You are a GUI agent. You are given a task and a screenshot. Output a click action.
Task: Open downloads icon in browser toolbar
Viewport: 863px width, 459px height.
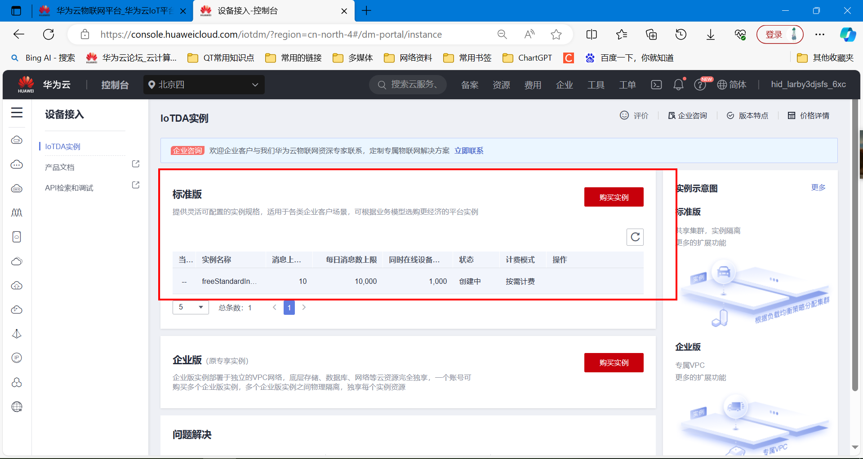(x=711, y=35)
